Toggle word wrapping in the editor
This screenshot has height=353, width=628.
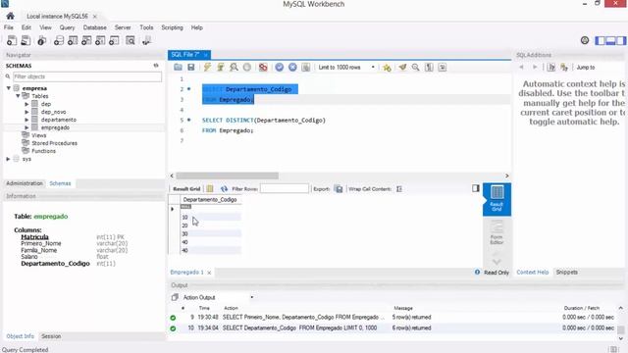[x=443, y=68]
